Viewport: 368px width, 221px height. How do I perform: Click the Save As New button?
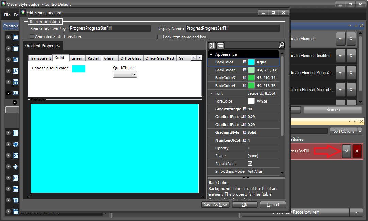215,204
